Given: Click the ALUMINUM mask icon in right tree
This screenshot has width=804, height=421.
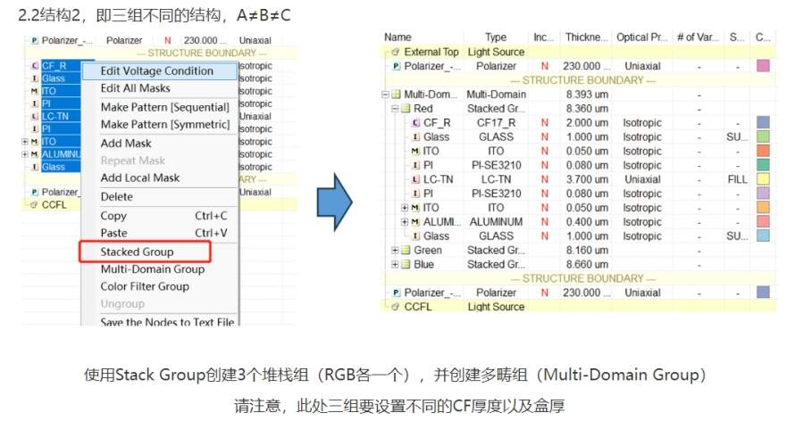Looking at the screenshot, I should [x=415, y=222].
